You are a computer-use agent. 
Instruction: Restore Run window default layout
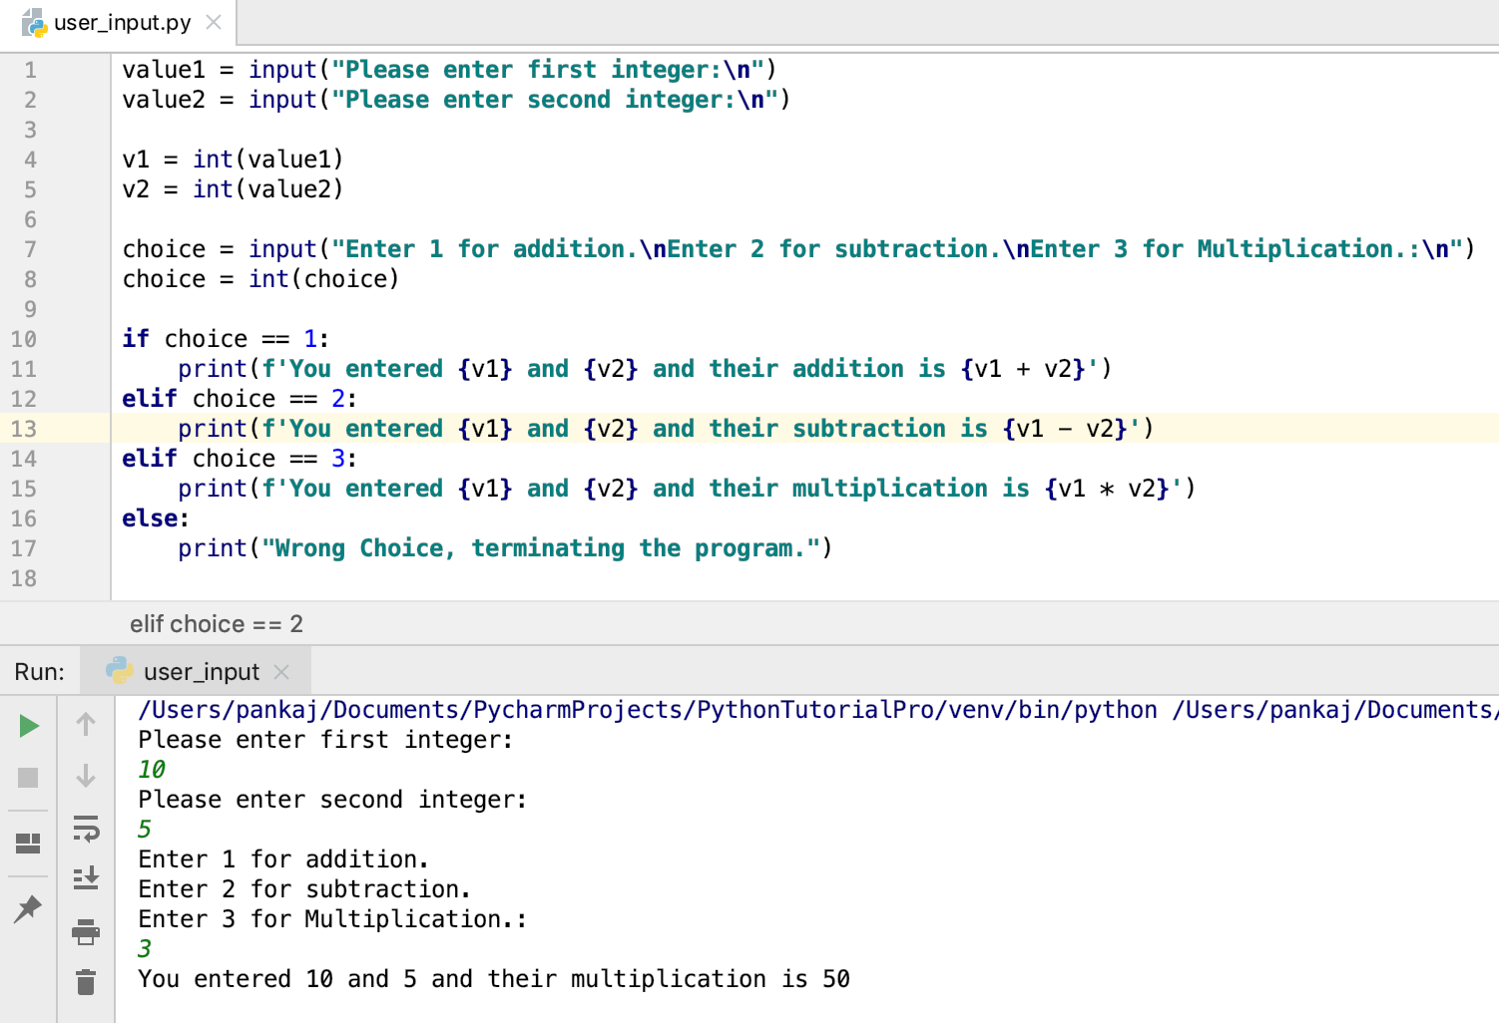(27, 843)
